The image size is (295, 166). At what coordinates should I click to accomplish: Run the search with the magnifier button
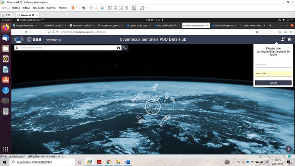click(x=124, y=48)
